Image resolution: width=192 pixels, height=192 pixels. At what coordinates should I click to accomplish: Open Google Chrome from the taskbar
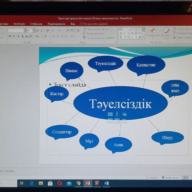click(x=78, y=183)
